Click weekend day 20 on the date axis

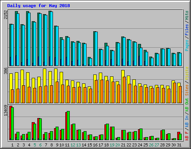point(118,145)
